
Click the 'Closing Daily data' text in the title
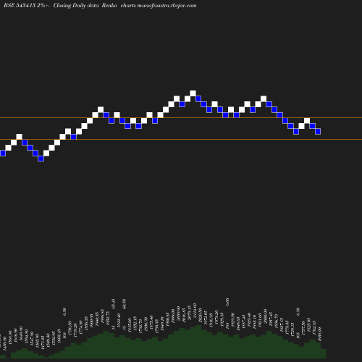point(76,6)
